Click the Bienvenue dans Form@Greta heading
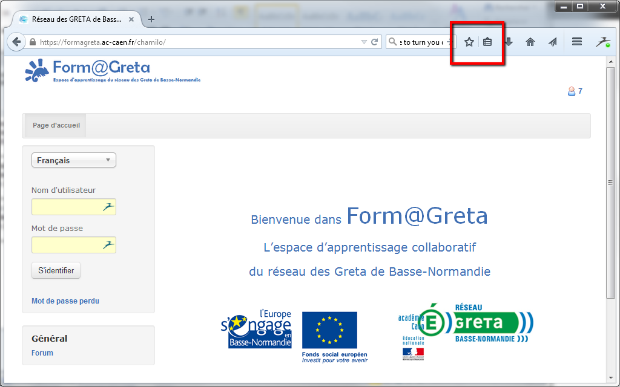620x387 pixels. (x=369, y=217)
